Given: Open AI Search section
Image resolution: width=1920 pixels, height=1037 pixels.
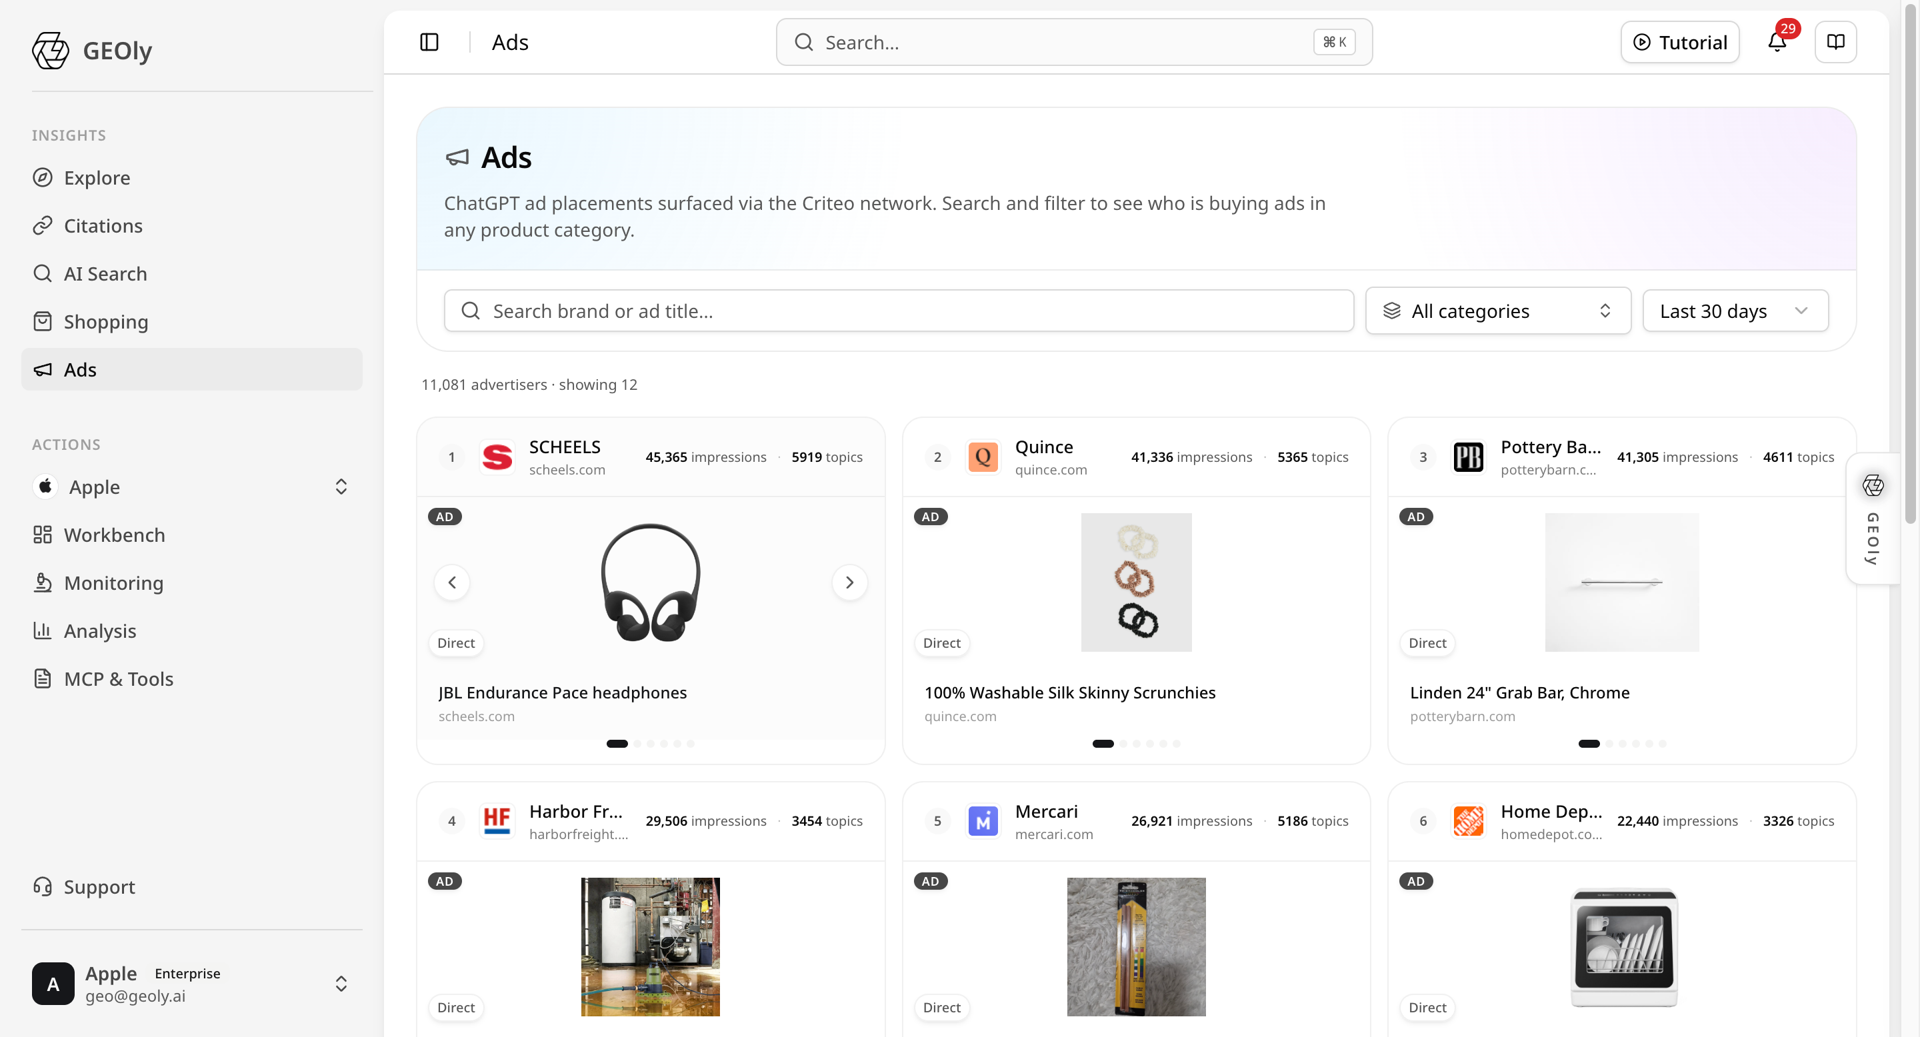Looking at the screenshot, I should 191,273.
